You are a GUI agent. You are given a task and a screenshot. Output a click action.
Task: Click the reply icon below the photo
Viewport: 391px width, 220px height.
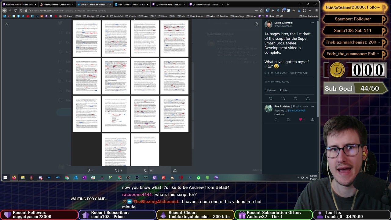(88, 170)
